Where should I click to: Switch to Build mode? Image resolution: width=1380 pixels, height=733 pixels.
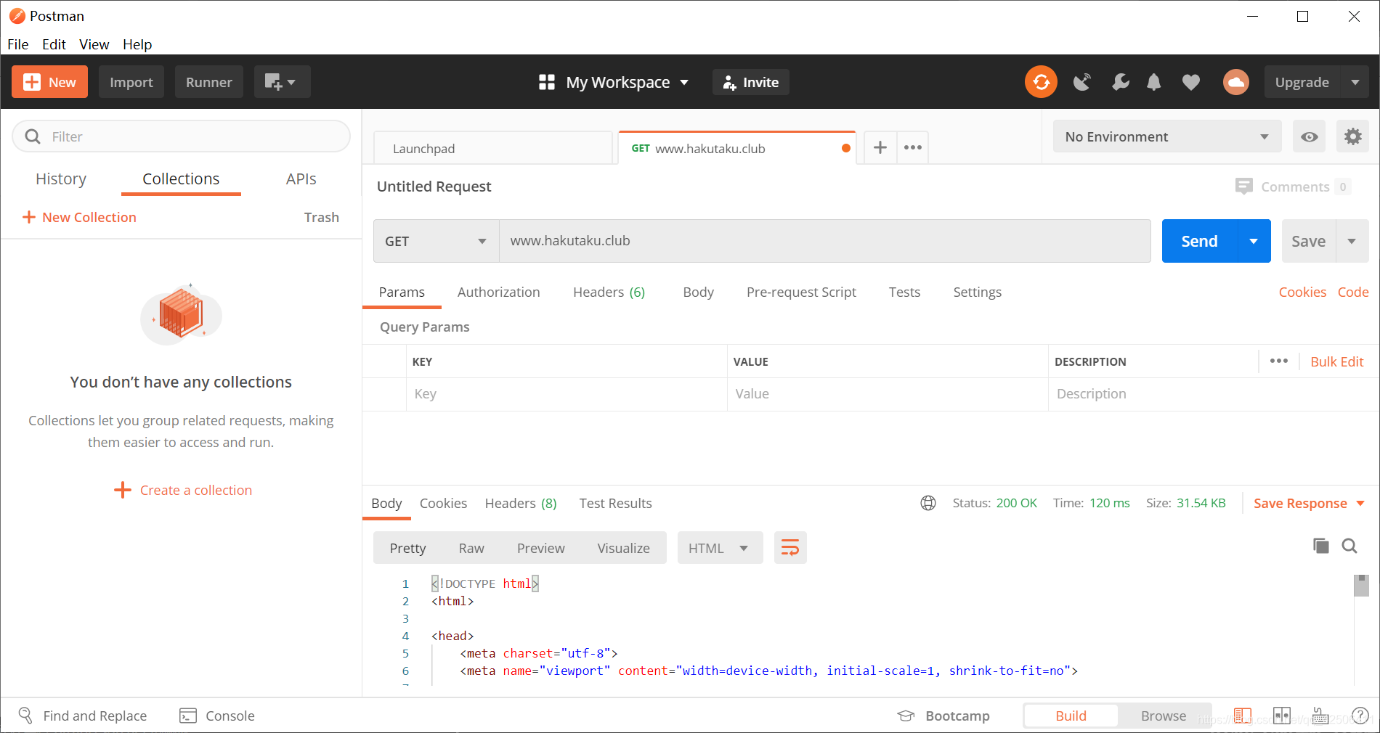(1071, 716)
